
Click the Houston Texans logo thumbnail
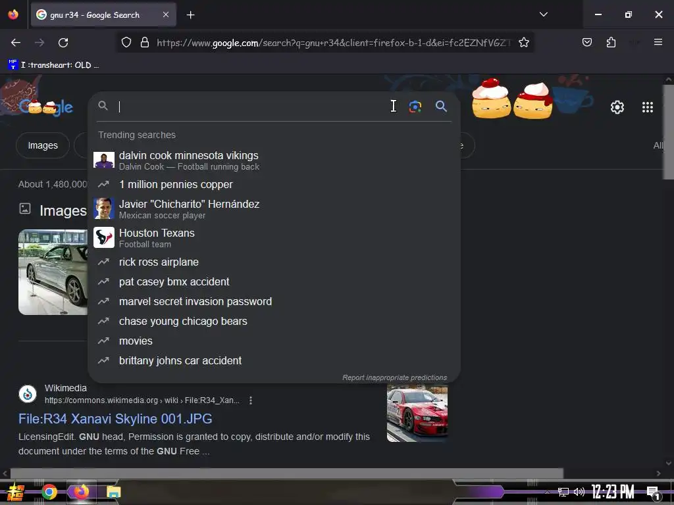(104, 237)
